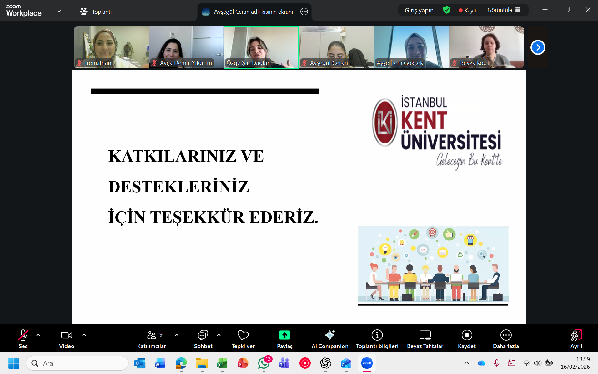Open Zoom Workplace dropdown chevron
The width and height of the screenshot is (598, 374).
coord(59,11)
